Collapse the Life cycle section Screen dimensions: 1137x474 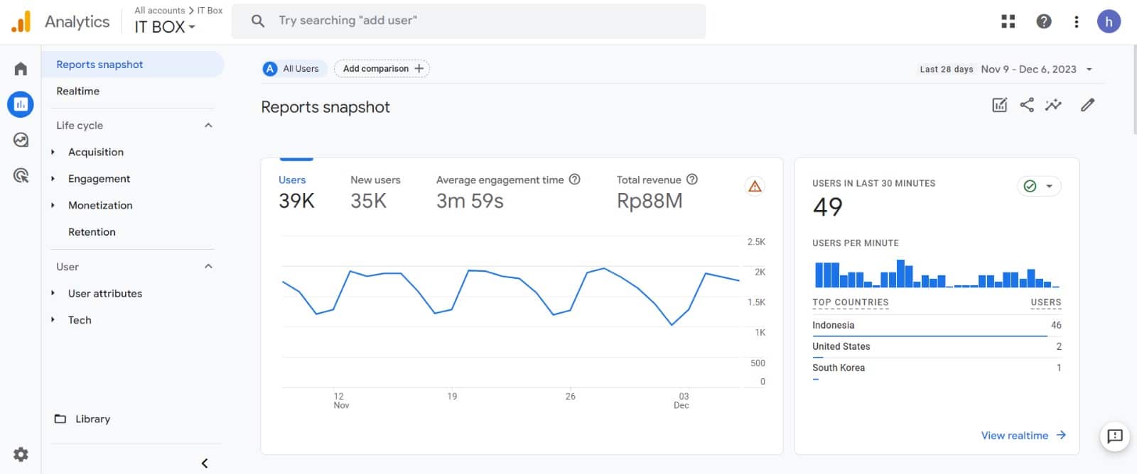(208, 126)
